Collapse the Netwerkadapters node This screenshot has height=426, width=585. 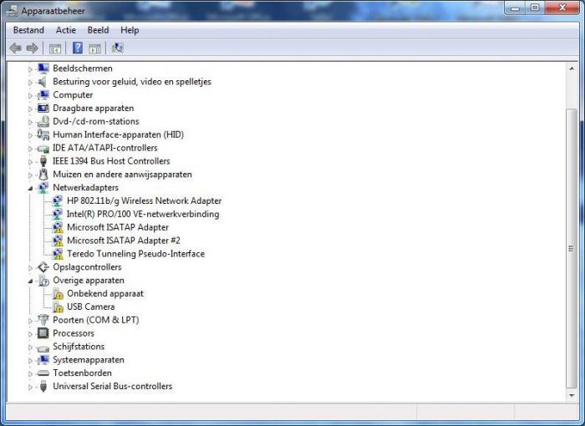click(x=31, y=189)
